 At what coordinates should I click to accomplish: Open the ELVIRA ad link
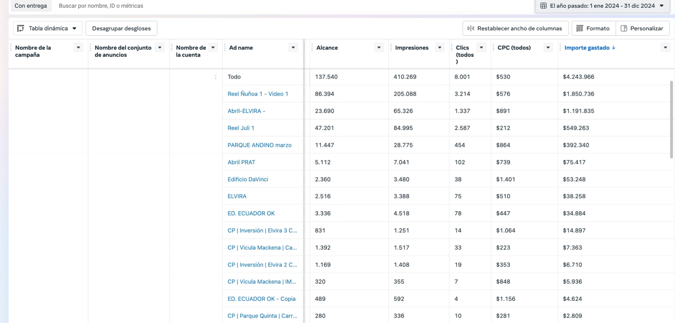point(237,196)
